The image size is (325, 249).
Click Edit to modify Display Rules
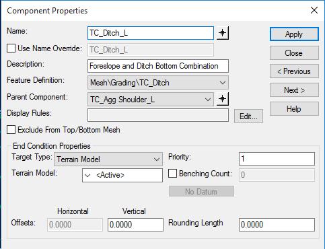[248, 116]
